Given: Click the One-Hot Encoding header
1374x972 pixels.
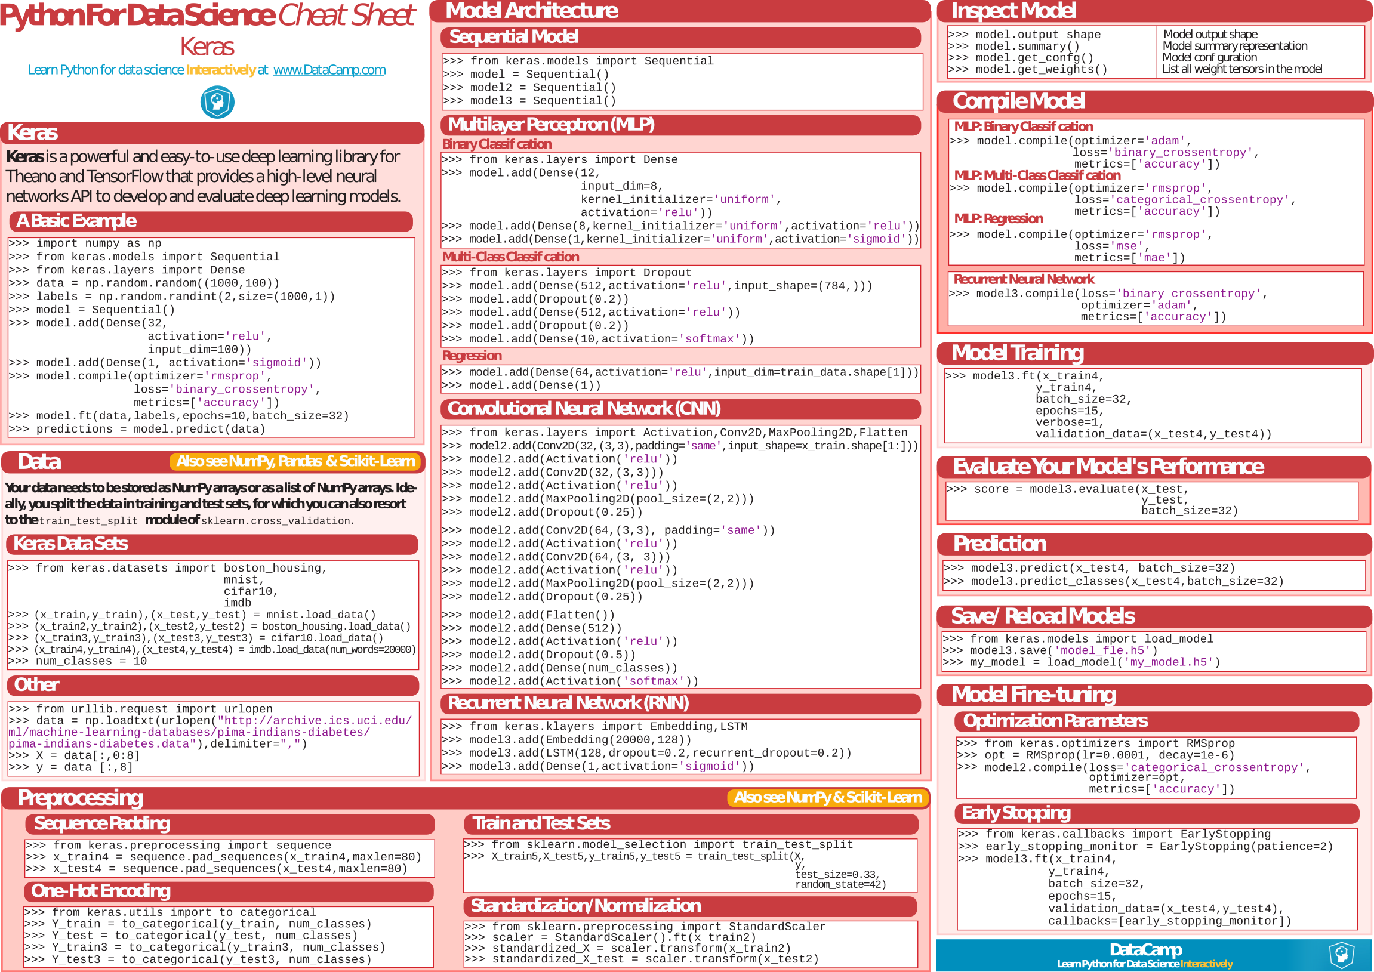Looking at the screenshot, I should pos(101,891).
